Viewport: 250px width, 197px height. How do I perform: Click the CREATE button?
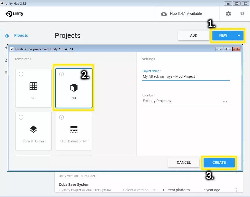click(x=219, y=162)
